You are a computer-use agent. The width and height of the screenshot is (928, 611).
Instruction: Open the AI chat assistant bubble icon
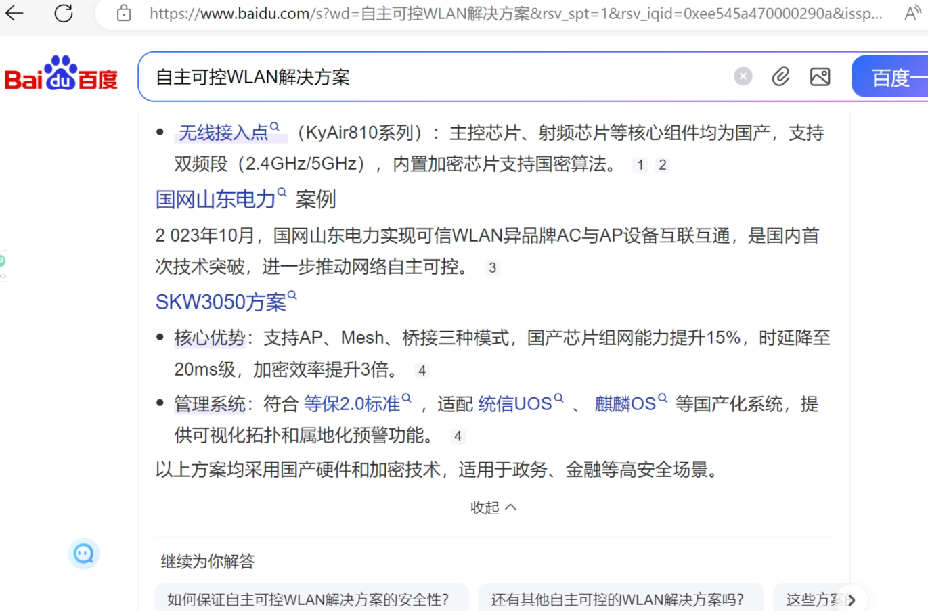[84, 554]
